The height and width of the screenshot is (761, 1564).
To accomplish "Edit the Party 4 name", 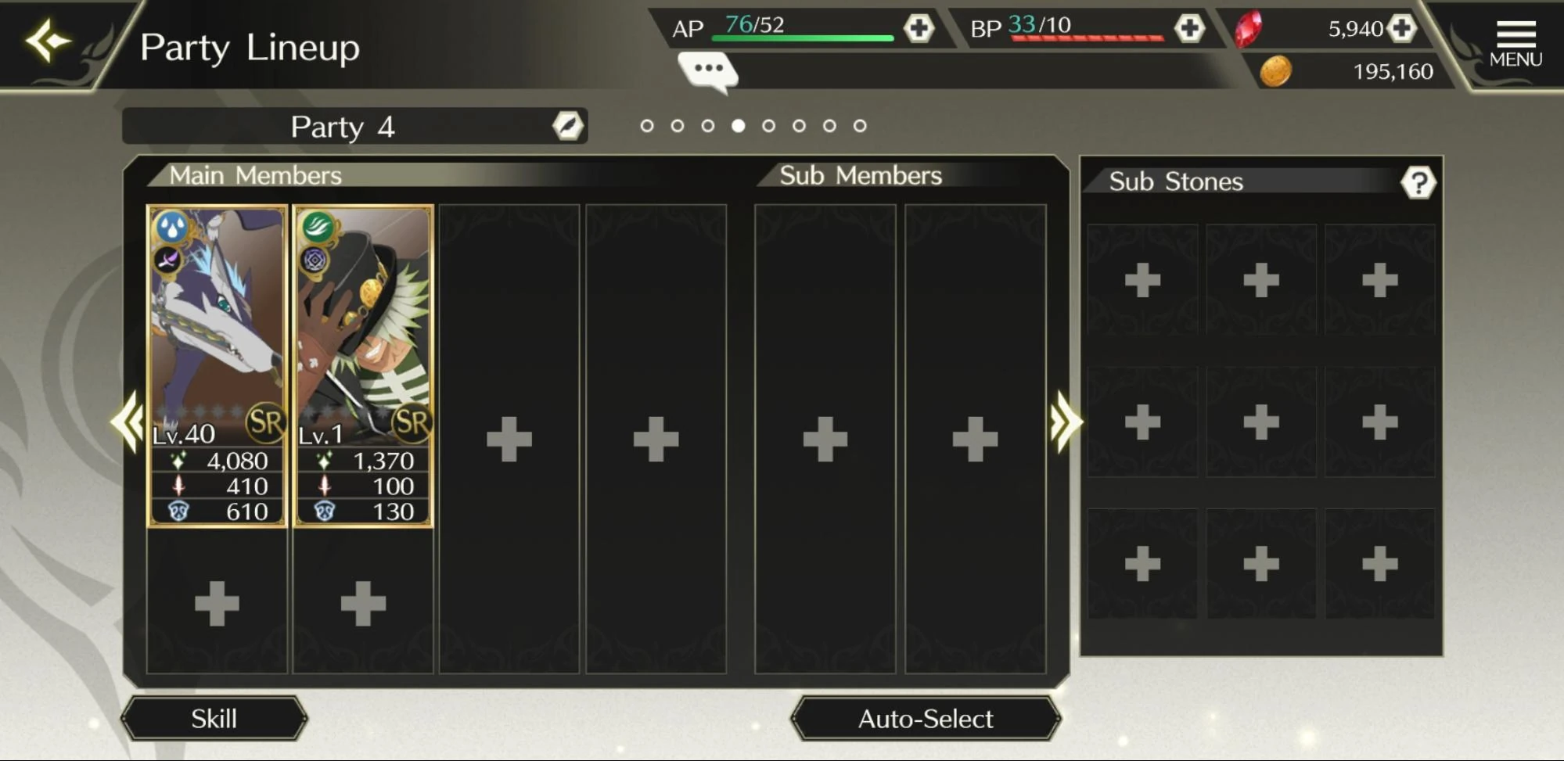I will (568, 126).
